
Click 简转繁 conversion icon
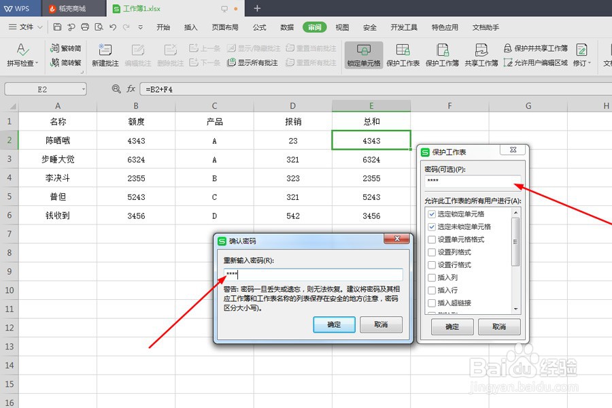click(x=65, y=63)
